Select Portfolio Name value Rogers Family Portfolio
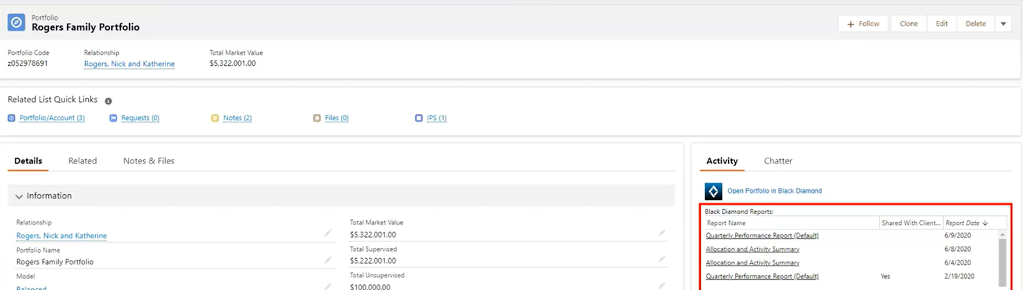The image size is (1023, 290). [55, 262]
